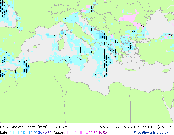
Task: Click the weatheronline.co.uk copyright link
Action: 151,133
